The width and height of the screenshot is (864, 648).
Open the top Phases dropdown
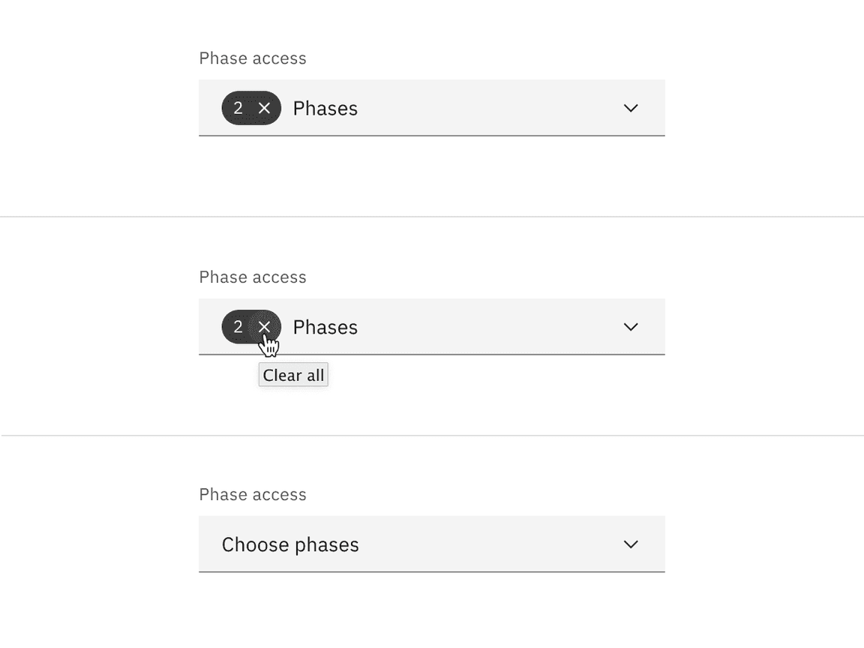[x=487, y=107]
